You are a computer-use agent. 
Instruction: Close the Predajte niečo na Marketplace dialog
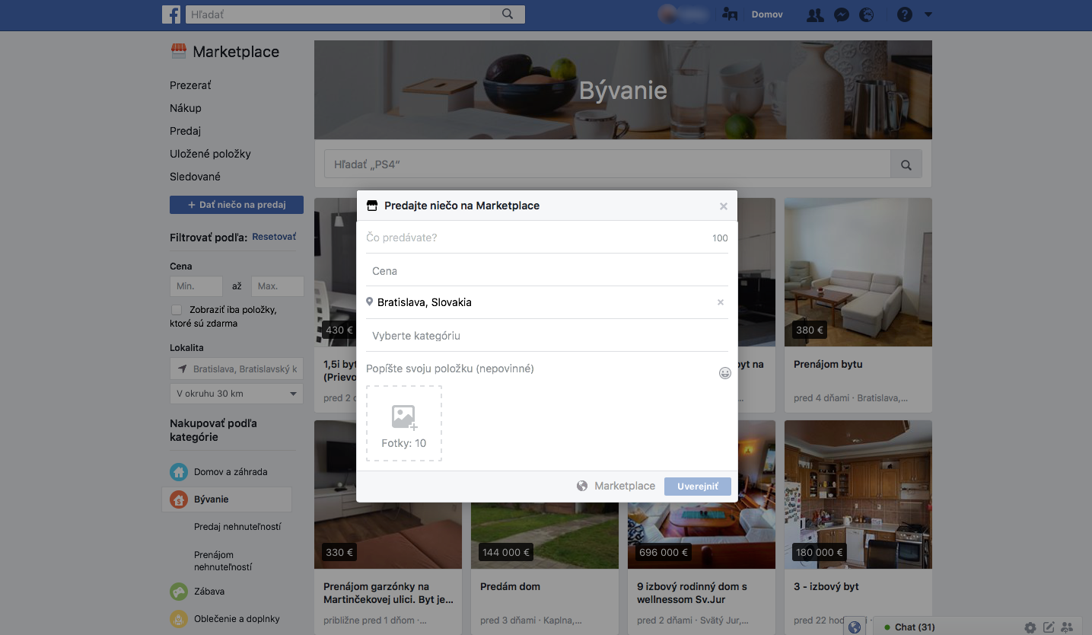pyautogui.click(x=724, y=206)
